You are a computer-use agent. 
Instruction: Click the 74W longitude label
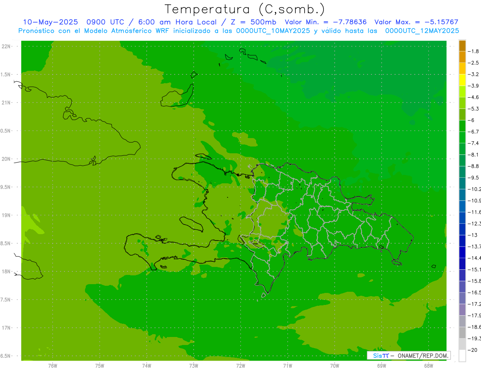[x=146, y=365]
